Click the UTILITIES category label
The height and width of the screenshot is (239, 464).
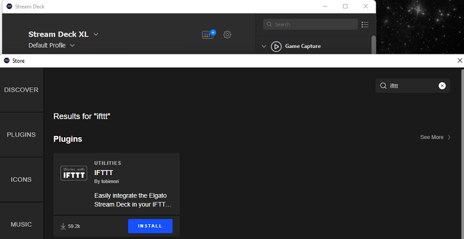click(108, 163)
